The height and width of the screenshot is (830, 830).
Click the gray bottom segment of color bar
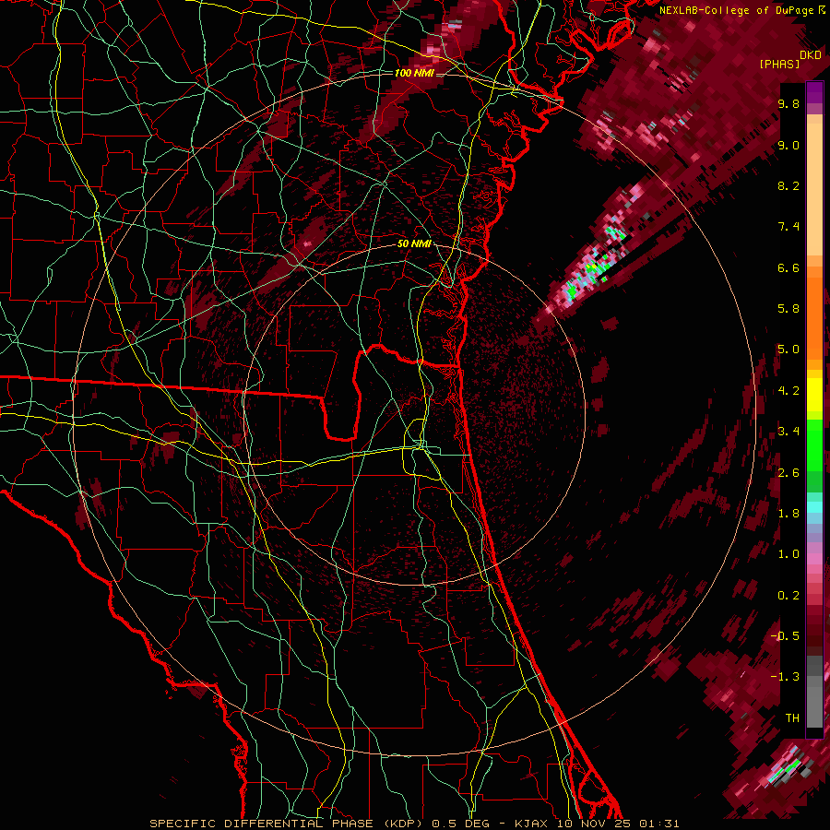(814, 702)
